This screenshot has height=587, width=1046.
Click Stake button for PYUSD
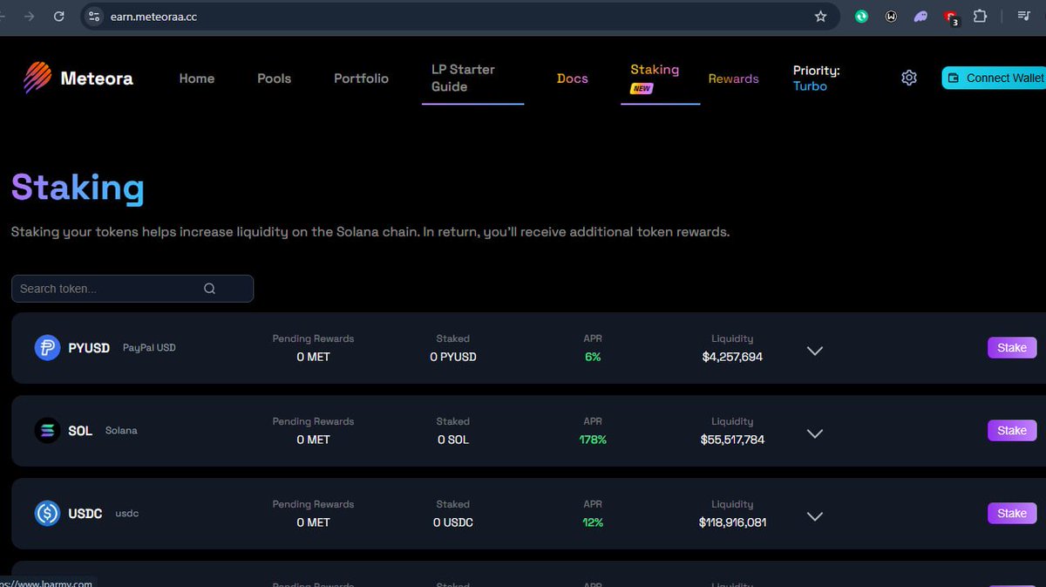tap(1012, 347)
